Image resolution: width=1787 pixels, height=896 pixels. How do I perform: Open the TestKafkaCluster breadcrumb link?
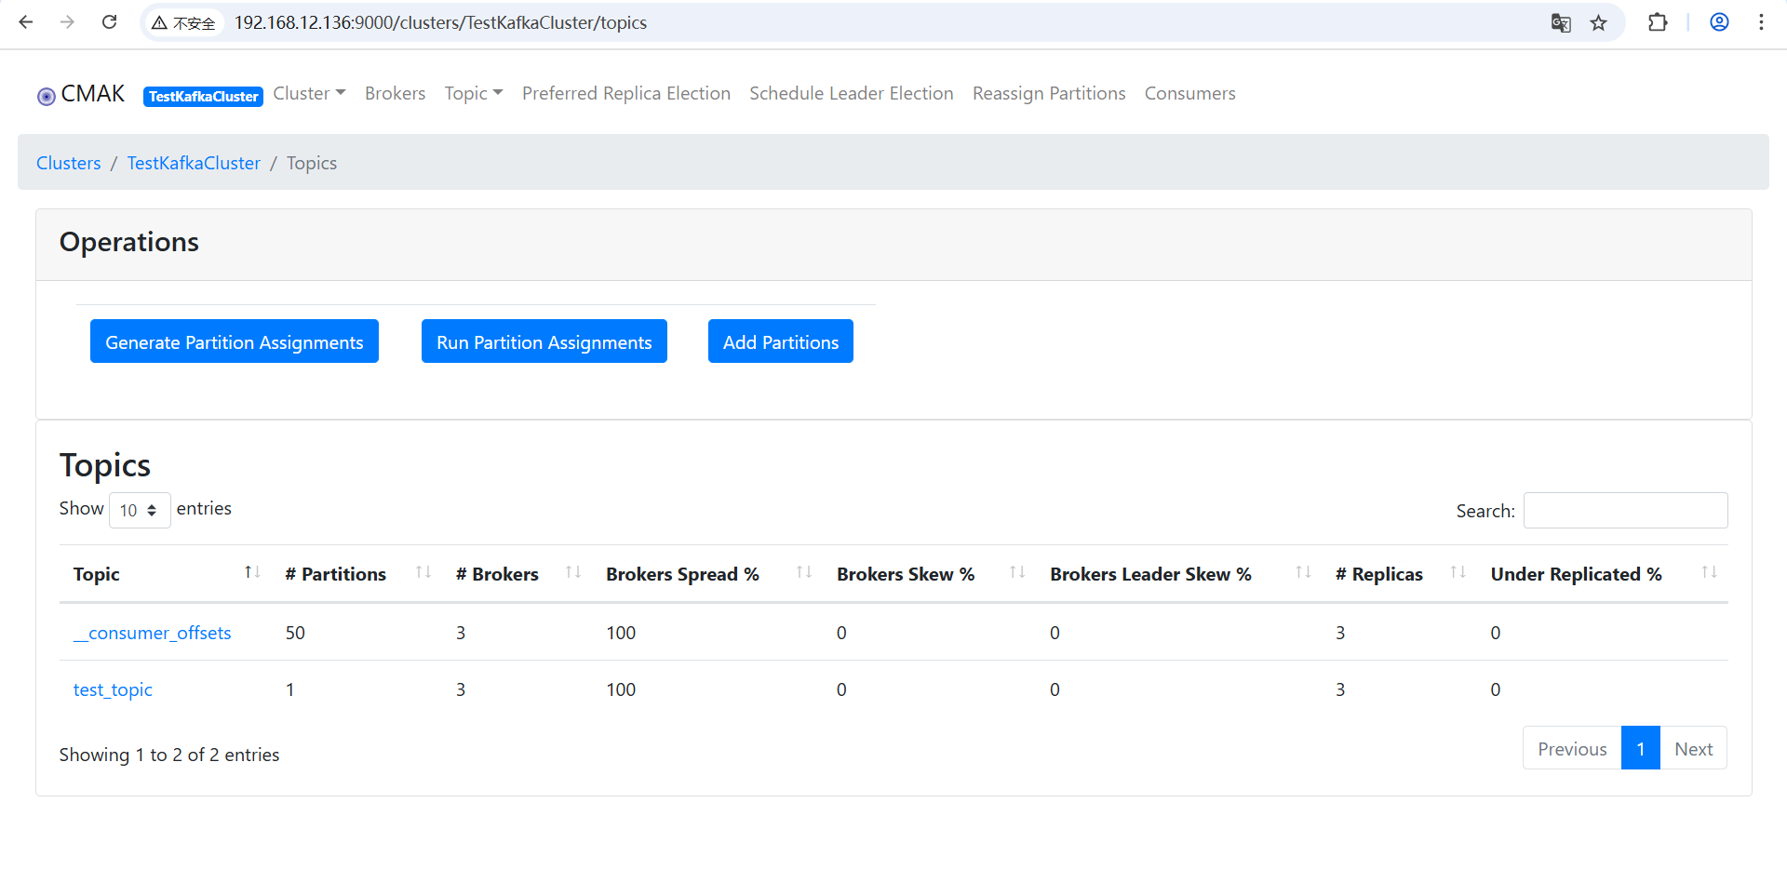[x=194, y=163]
